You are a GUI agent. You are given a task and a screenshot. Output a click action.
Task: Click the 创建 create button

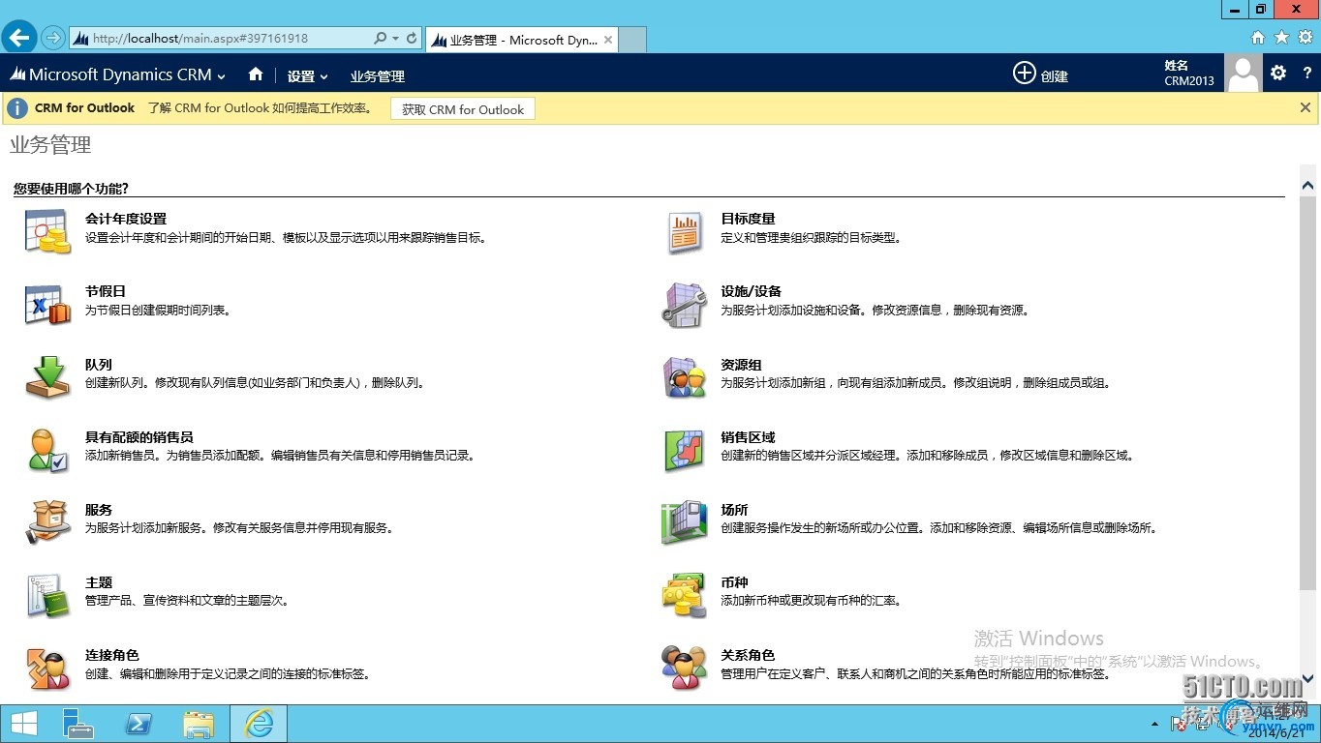(1041, 74)
